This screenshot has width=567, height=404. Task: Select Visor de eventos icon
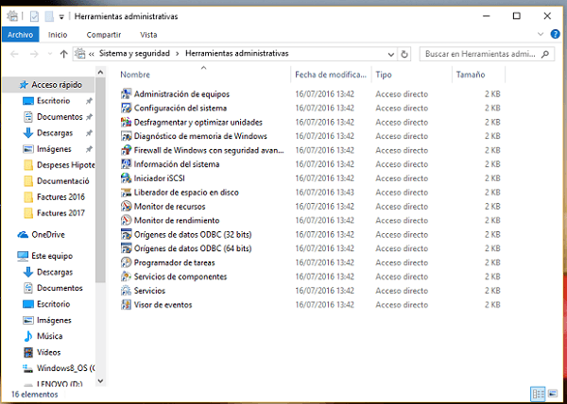pos(126,305)
